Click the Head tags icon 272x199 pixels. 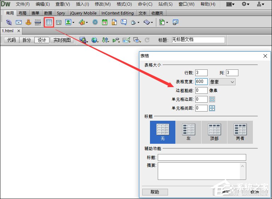133,22
